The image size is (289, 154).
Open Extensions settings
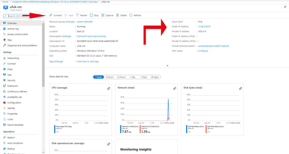click(12, 86)
